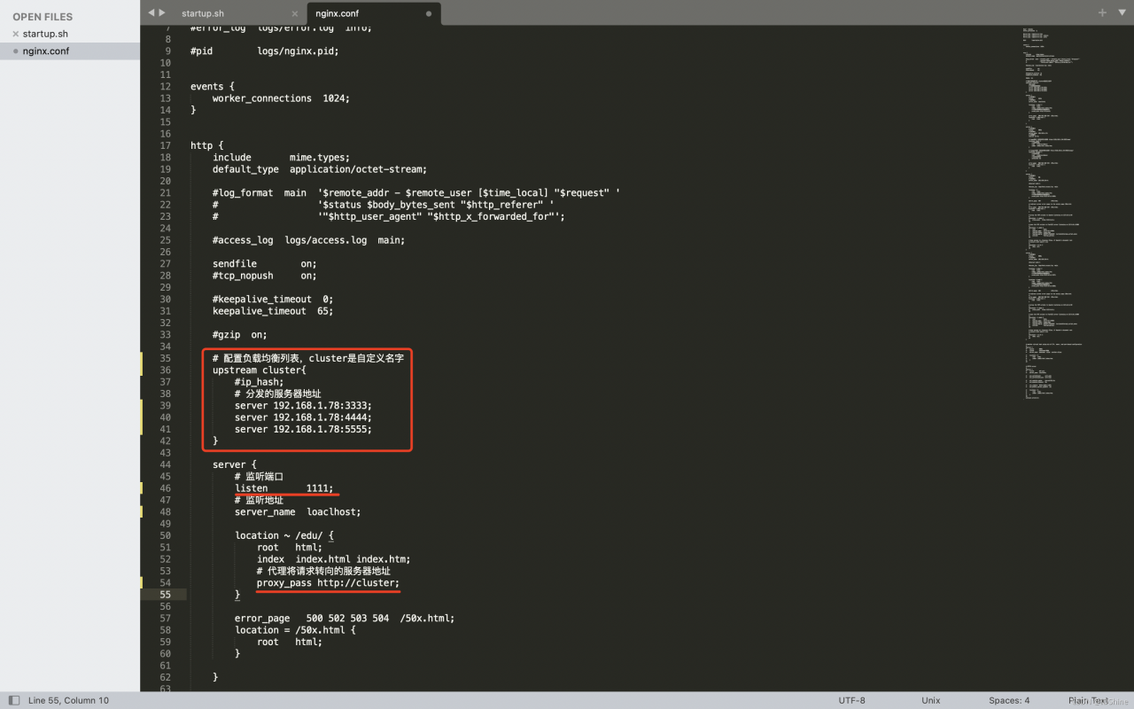Screen dimensions: 1134x709
Task: Click the Line 55, Column 10 indicator
Action: [x=68, y=700]
